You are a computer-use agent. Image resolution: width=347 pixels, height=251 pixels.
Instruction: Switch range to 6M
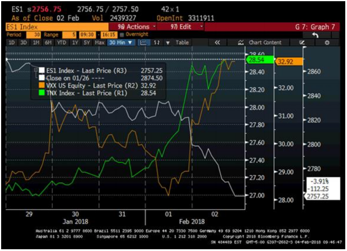tap(48, 42)
